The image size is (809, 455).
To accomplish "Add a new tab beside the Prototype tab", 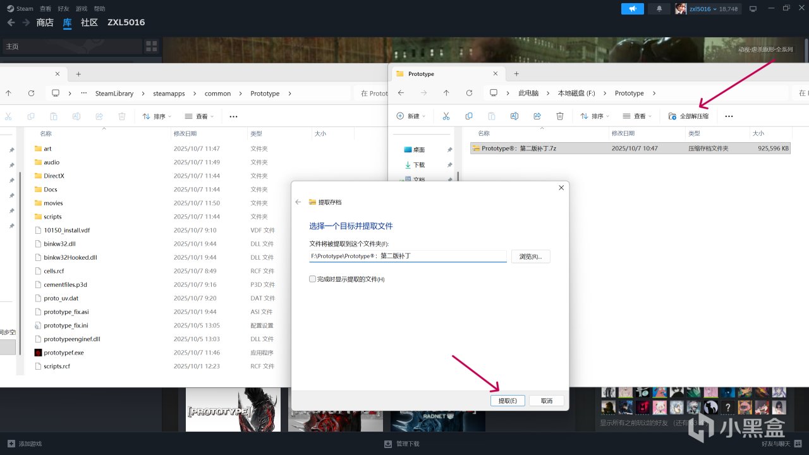I will tap(516, 74).
